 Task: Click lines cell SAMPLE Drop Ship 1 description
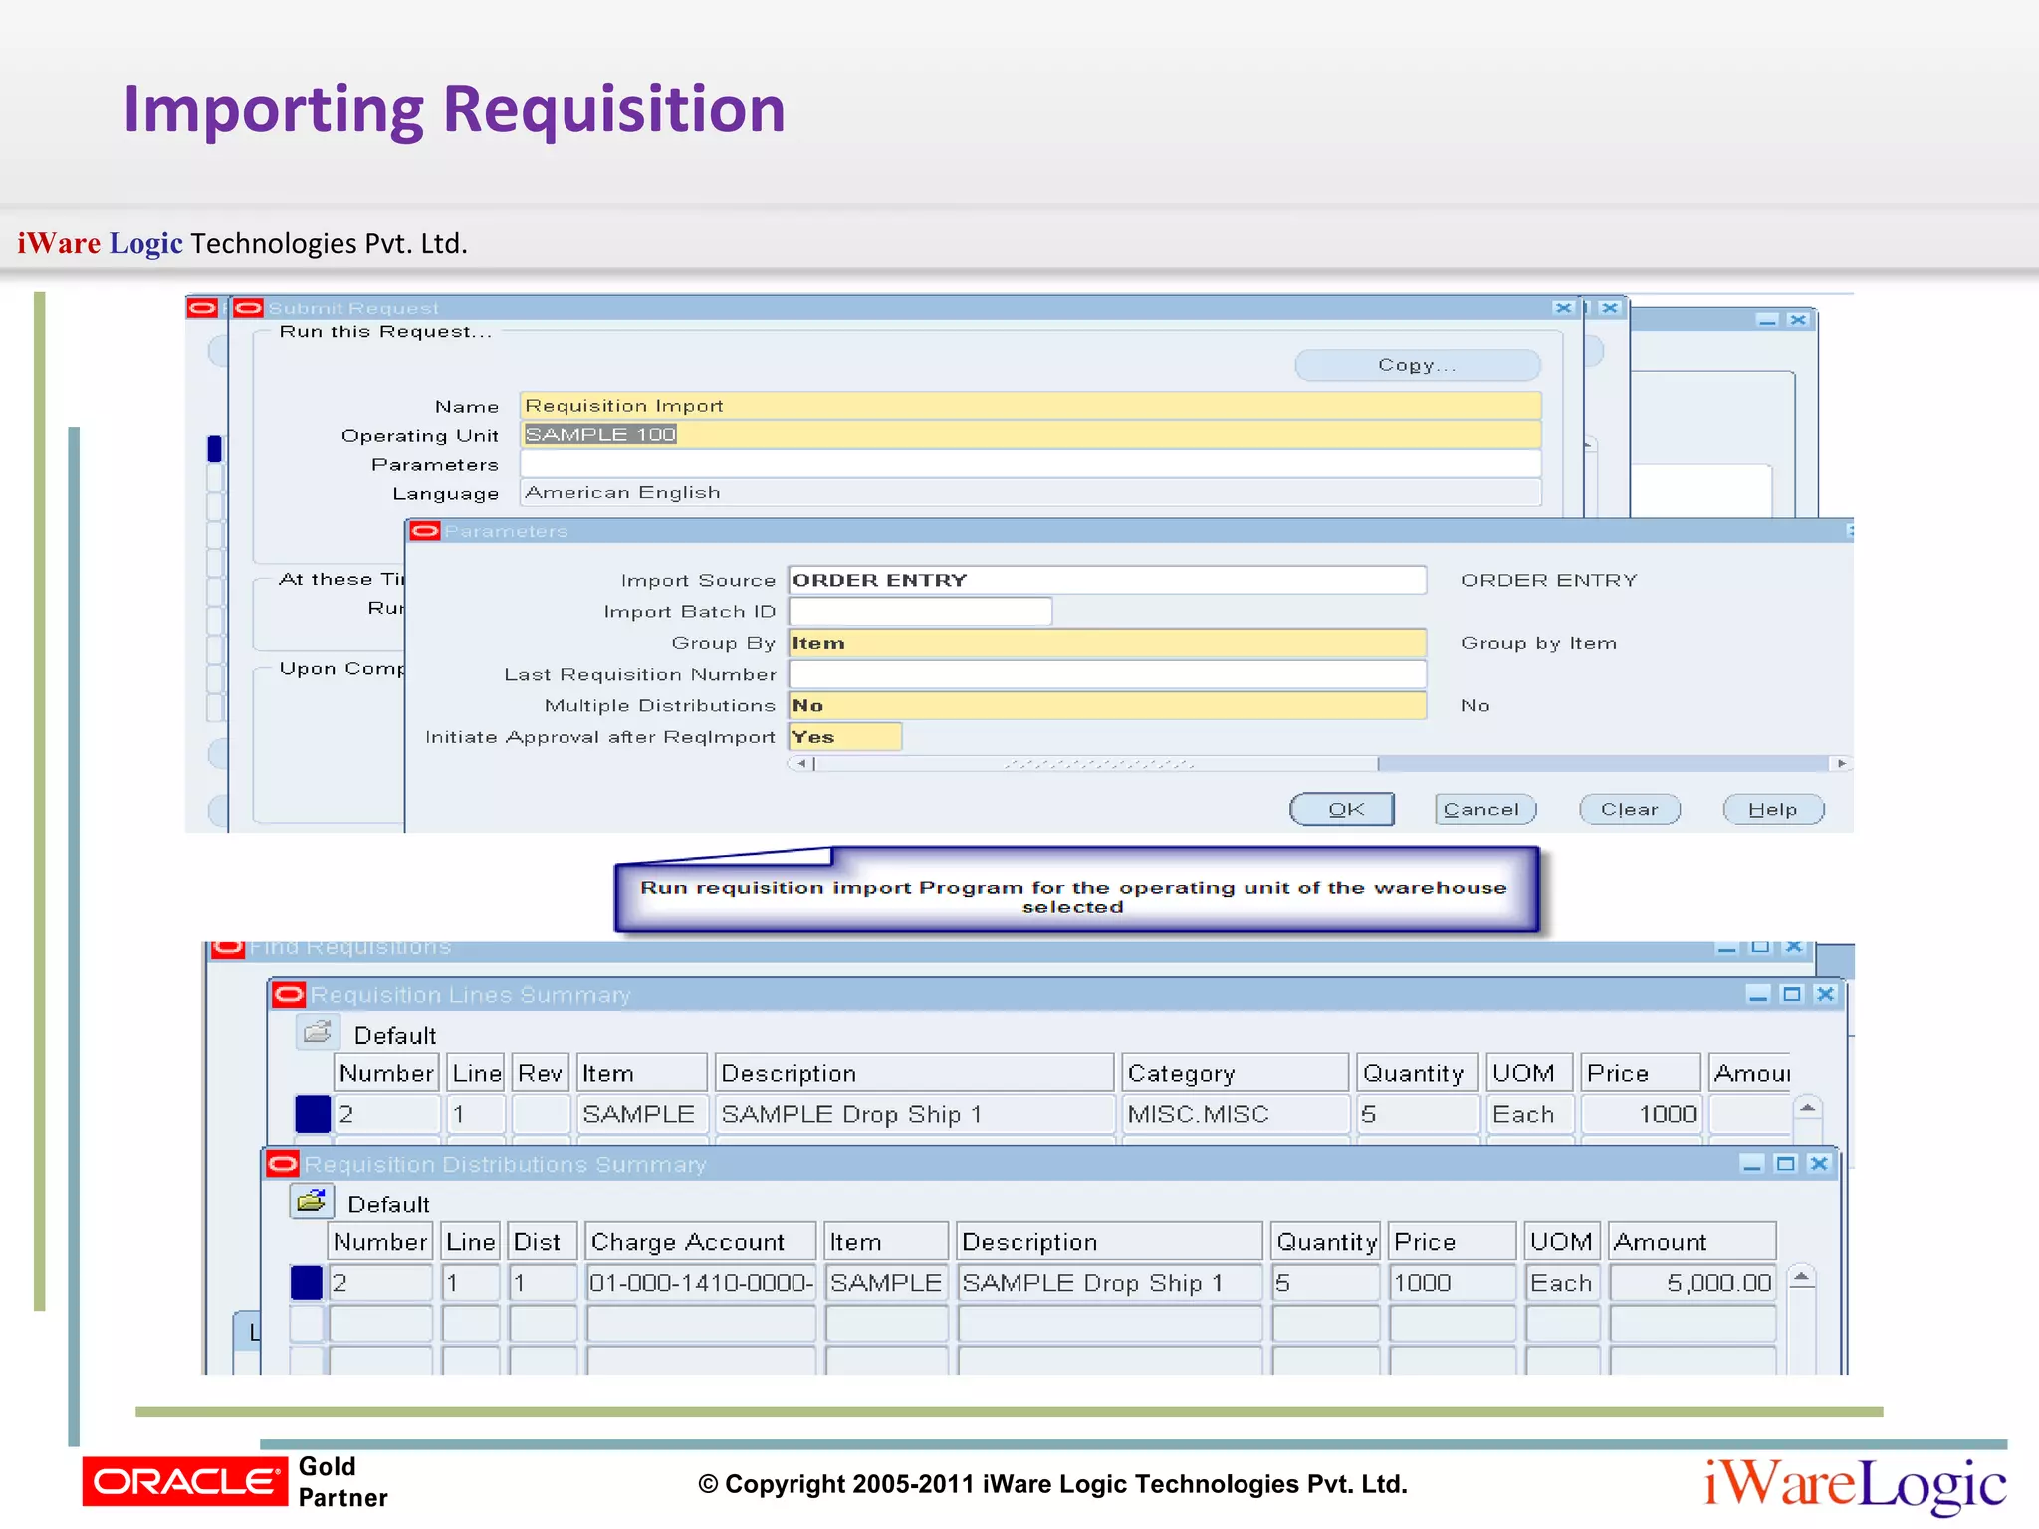tap(914, 1114)
